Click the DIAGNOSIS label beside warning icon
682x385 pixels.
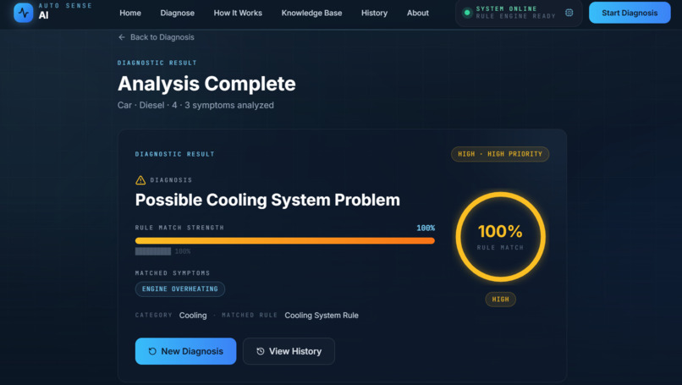171,180
